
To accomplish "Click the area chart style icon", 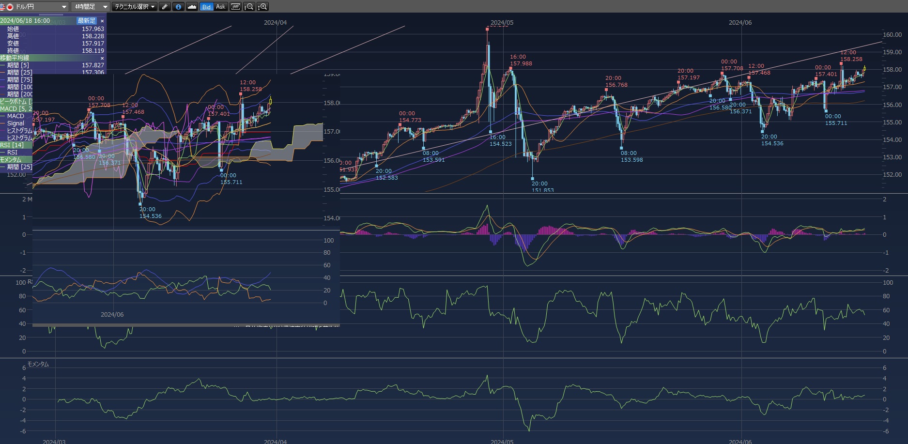I will [x=192, y=7].
